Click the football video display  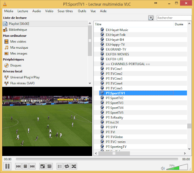point(47,121)
